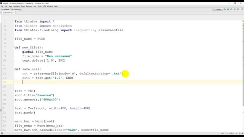Open the Tools menu
The height and width of the screenshot is (137, 244).
click(40, 6)
